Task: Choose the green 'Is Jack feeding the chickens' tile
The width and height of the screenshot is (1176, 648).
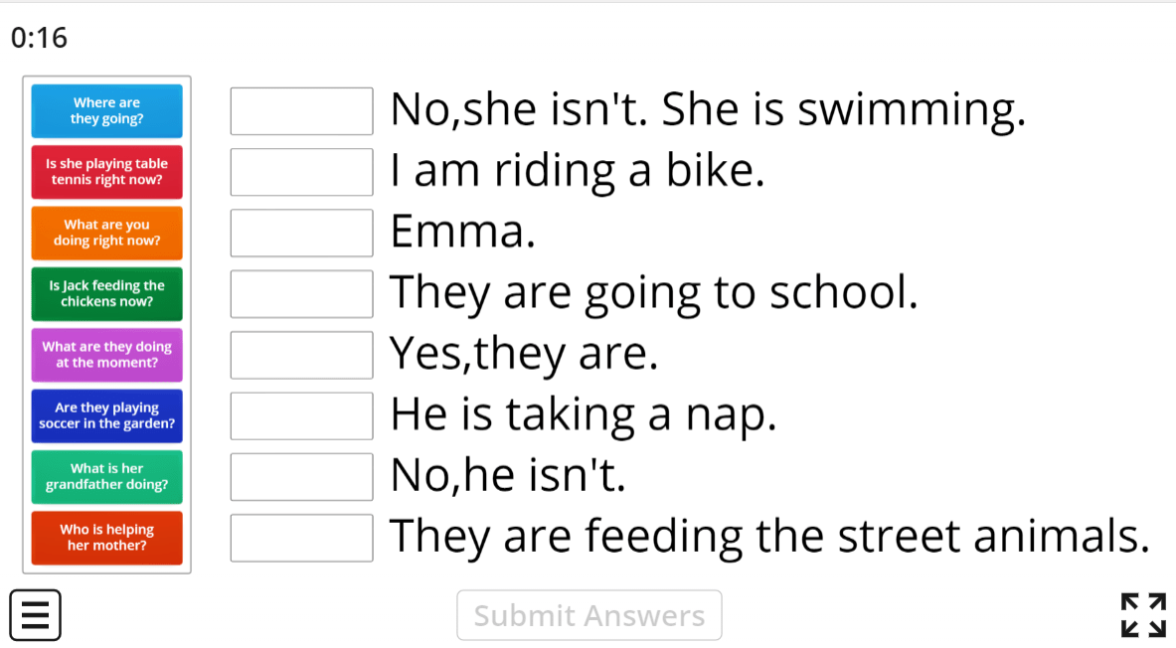Action: tap(106, 293)
